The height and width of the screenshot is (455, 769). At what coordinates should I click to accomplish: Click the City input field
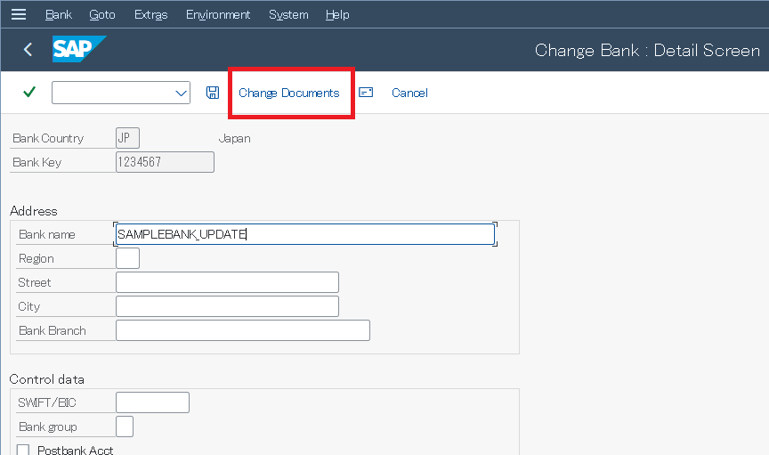227,306
